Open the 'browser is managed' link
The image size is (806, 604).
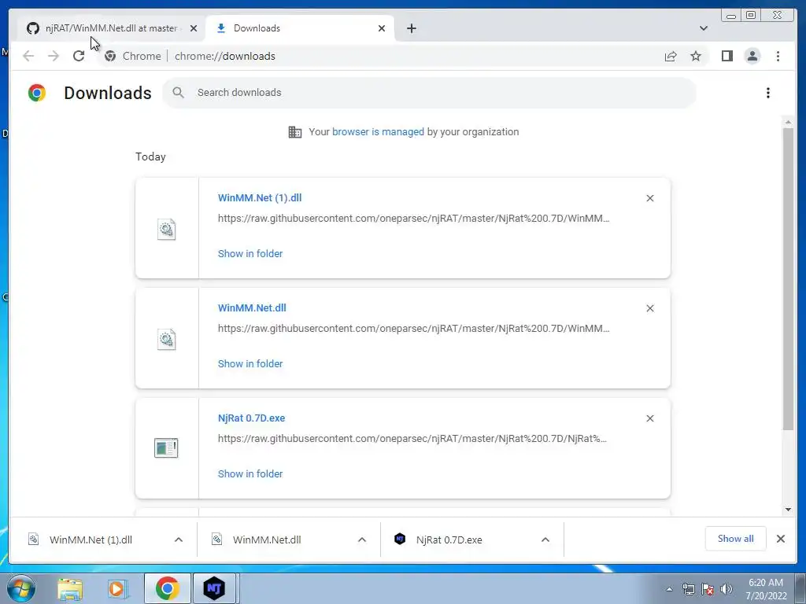coord(378,132)
